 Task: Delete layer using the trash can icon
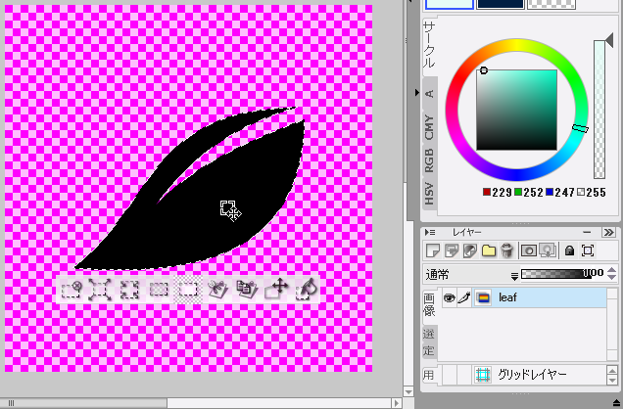506,251
